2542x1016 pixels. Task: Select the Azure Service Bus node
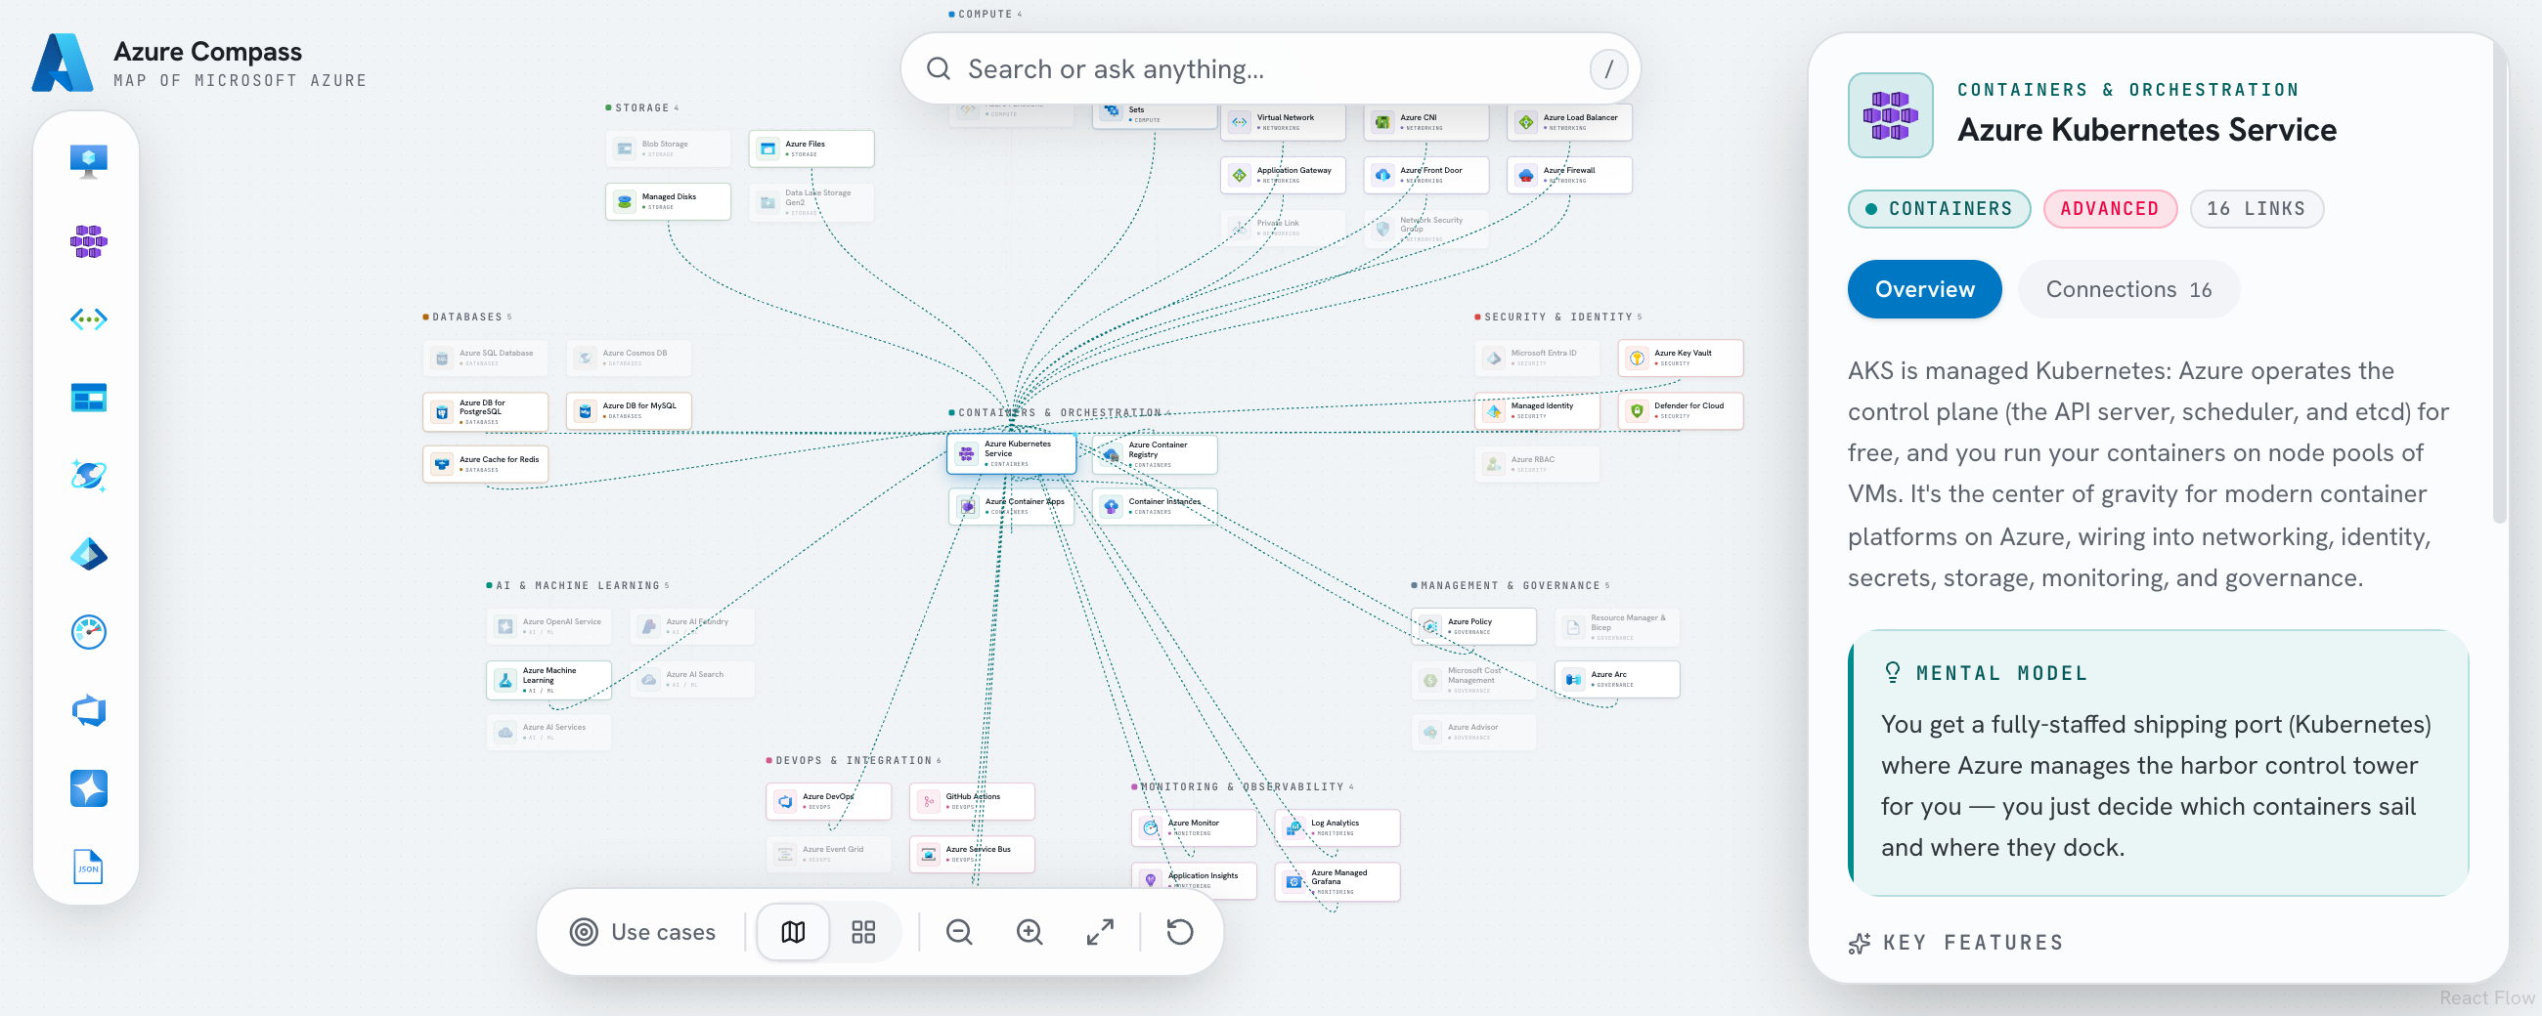[x=972, y=854]
